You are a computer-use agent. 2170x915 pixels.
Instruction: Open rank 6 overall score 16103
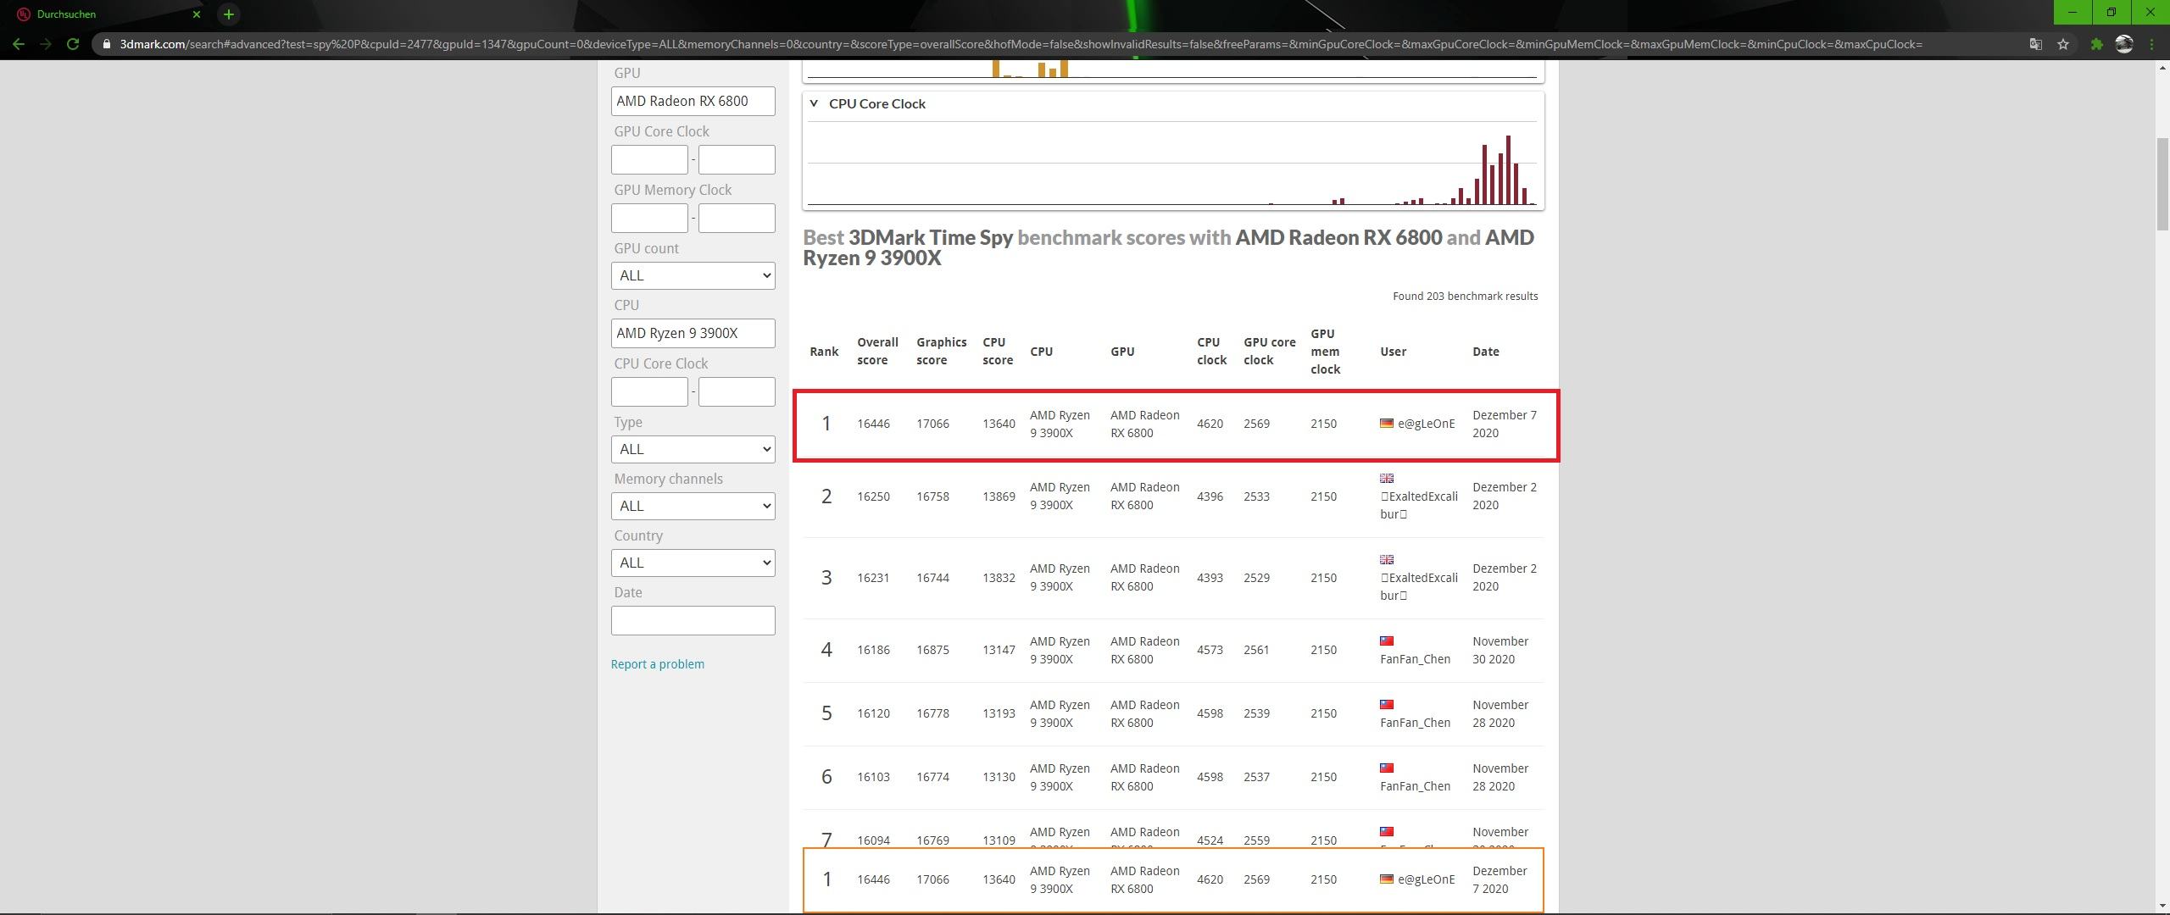pyautogui.click(x=873, y=777)
